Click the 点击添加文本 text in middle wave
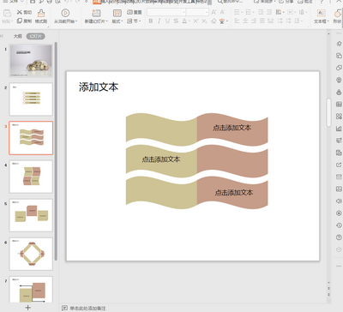Screen dimensions: 343x312 coord(161,159)
